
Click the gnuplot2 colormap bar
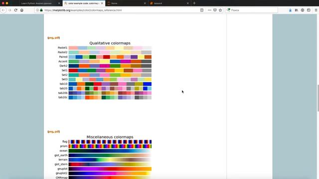tap(110, 174)
